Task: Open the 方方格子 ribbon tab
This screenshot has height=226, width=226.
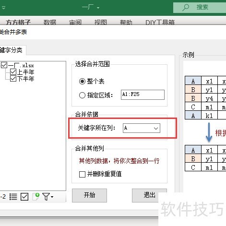Action: click(x=18, y=22)
